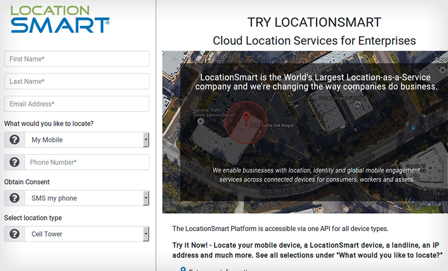Open help icon beside My Mobile
Image resolution: width=448 pixels, height=271 pixels.
pos(15,140)
